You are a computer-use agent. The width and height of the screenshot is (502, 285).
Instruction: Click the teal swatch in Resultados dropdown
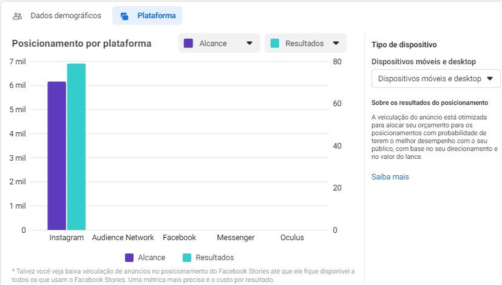275,43
